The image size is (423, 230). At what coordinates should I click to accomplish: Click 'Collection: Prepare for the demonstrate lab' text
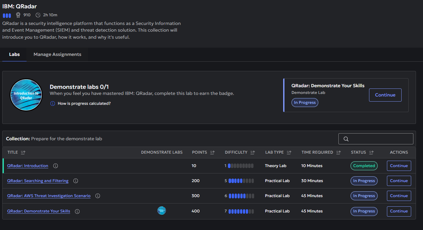click(x=54, y=139)
